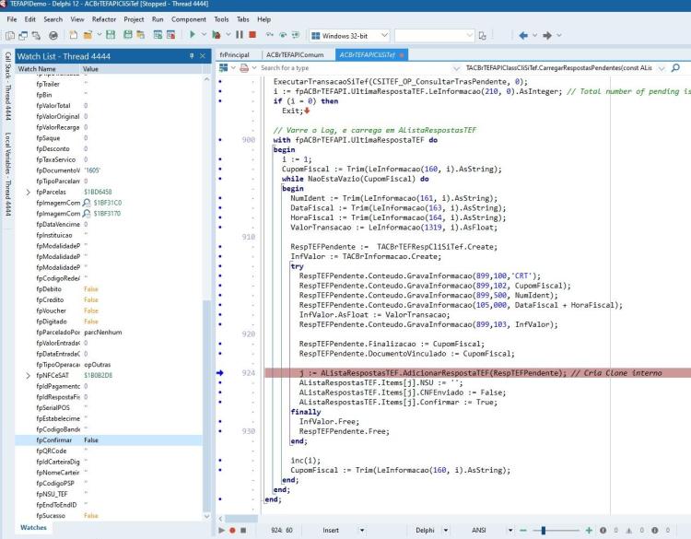Click the Open file folder icon

click(88, 35)
